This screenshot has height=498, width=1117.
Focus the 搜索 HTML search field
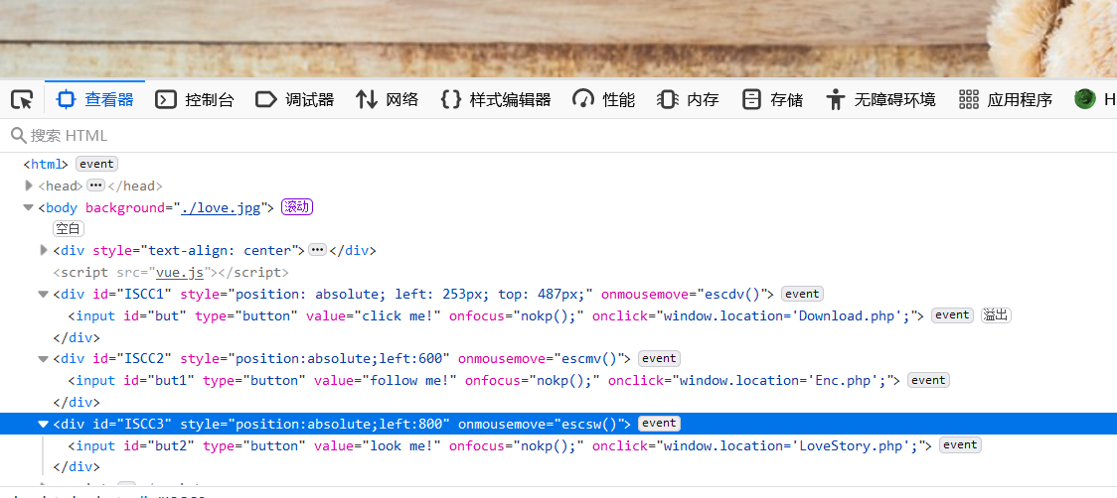(558, 135)
